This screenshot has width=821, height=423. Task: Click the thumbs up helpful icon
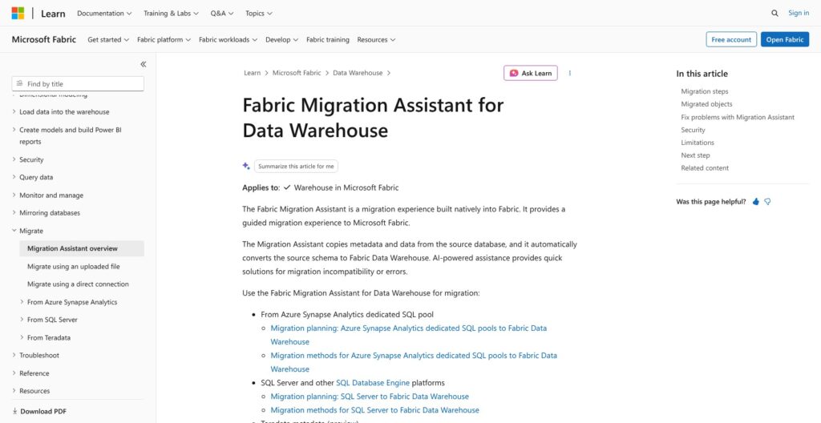[755, 202]
